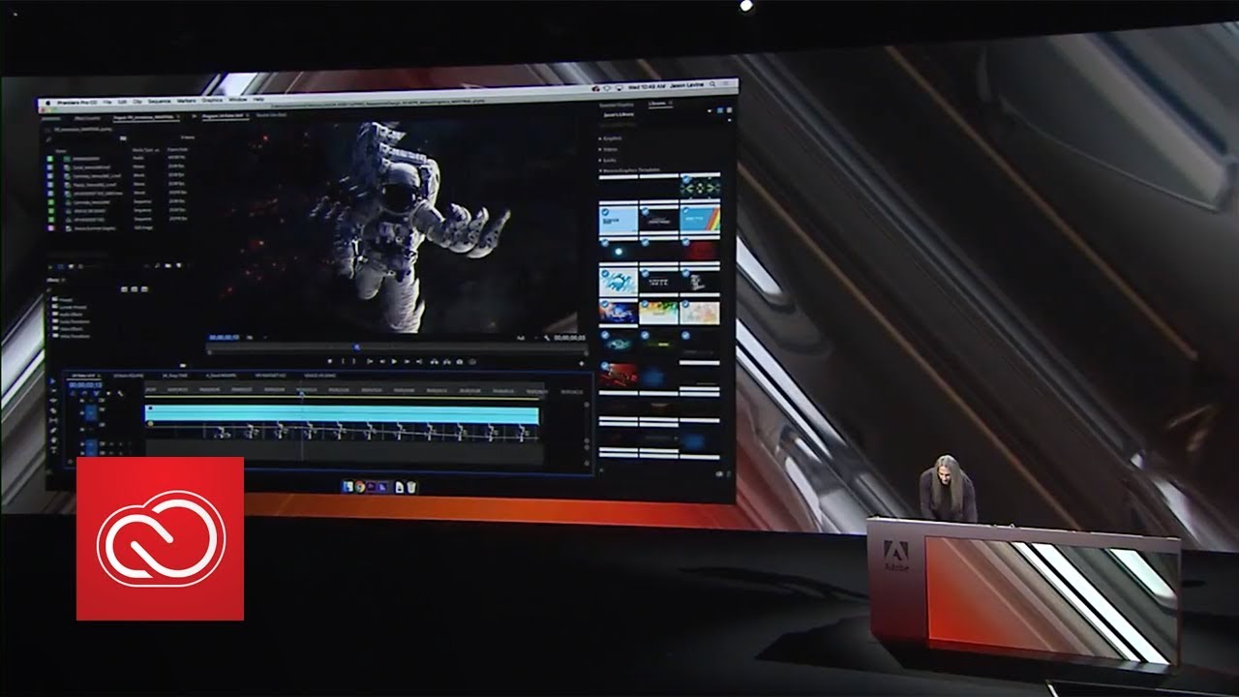
Task: Click Go to Out point button
Action: [x=419, y=361]
